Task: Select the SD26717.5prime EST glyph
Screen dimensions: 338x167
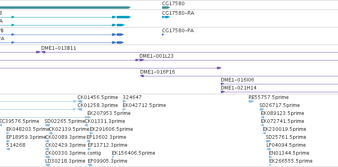Action: [262, 109]
